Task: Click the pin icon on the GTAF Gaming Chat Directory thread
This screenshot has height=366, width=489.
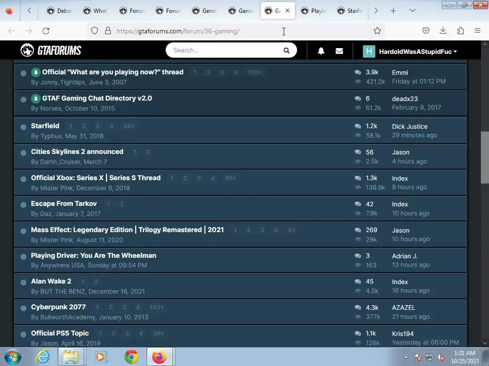Action: (x=35, y=99)
